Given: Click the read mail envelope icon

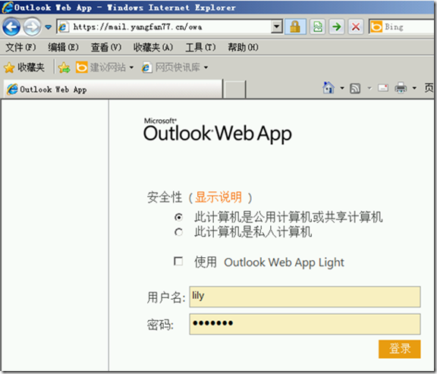Looking at the screenshot, I should pos(383,88).
